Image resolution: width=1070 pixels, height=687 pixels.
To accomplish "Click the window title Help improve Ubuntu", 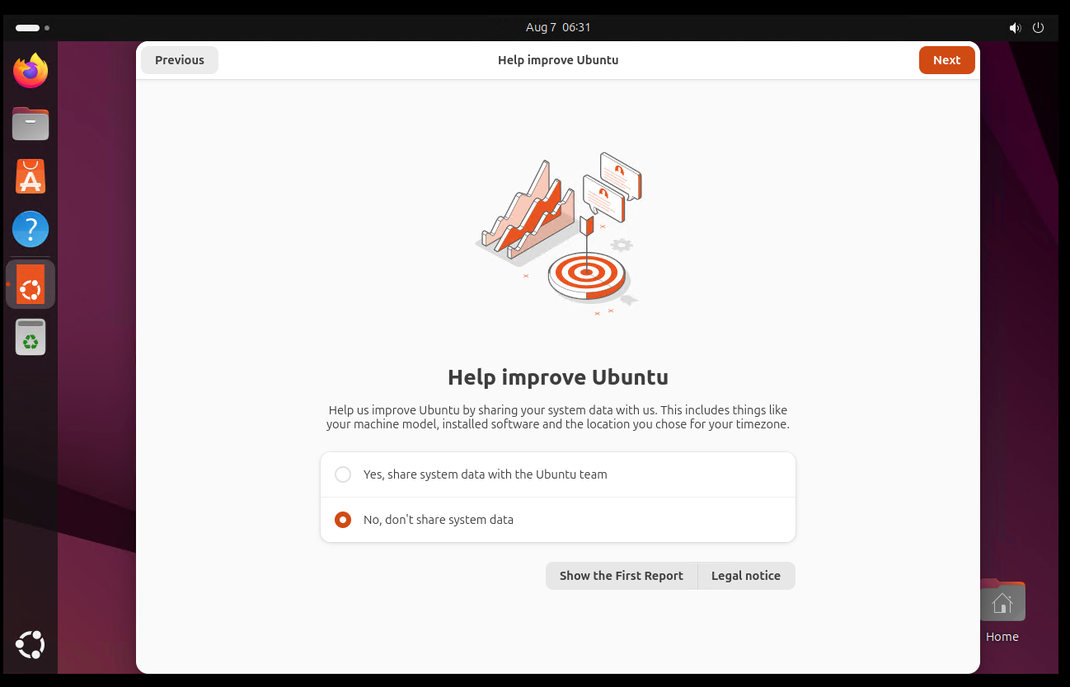I will click(x=558, y=60).
